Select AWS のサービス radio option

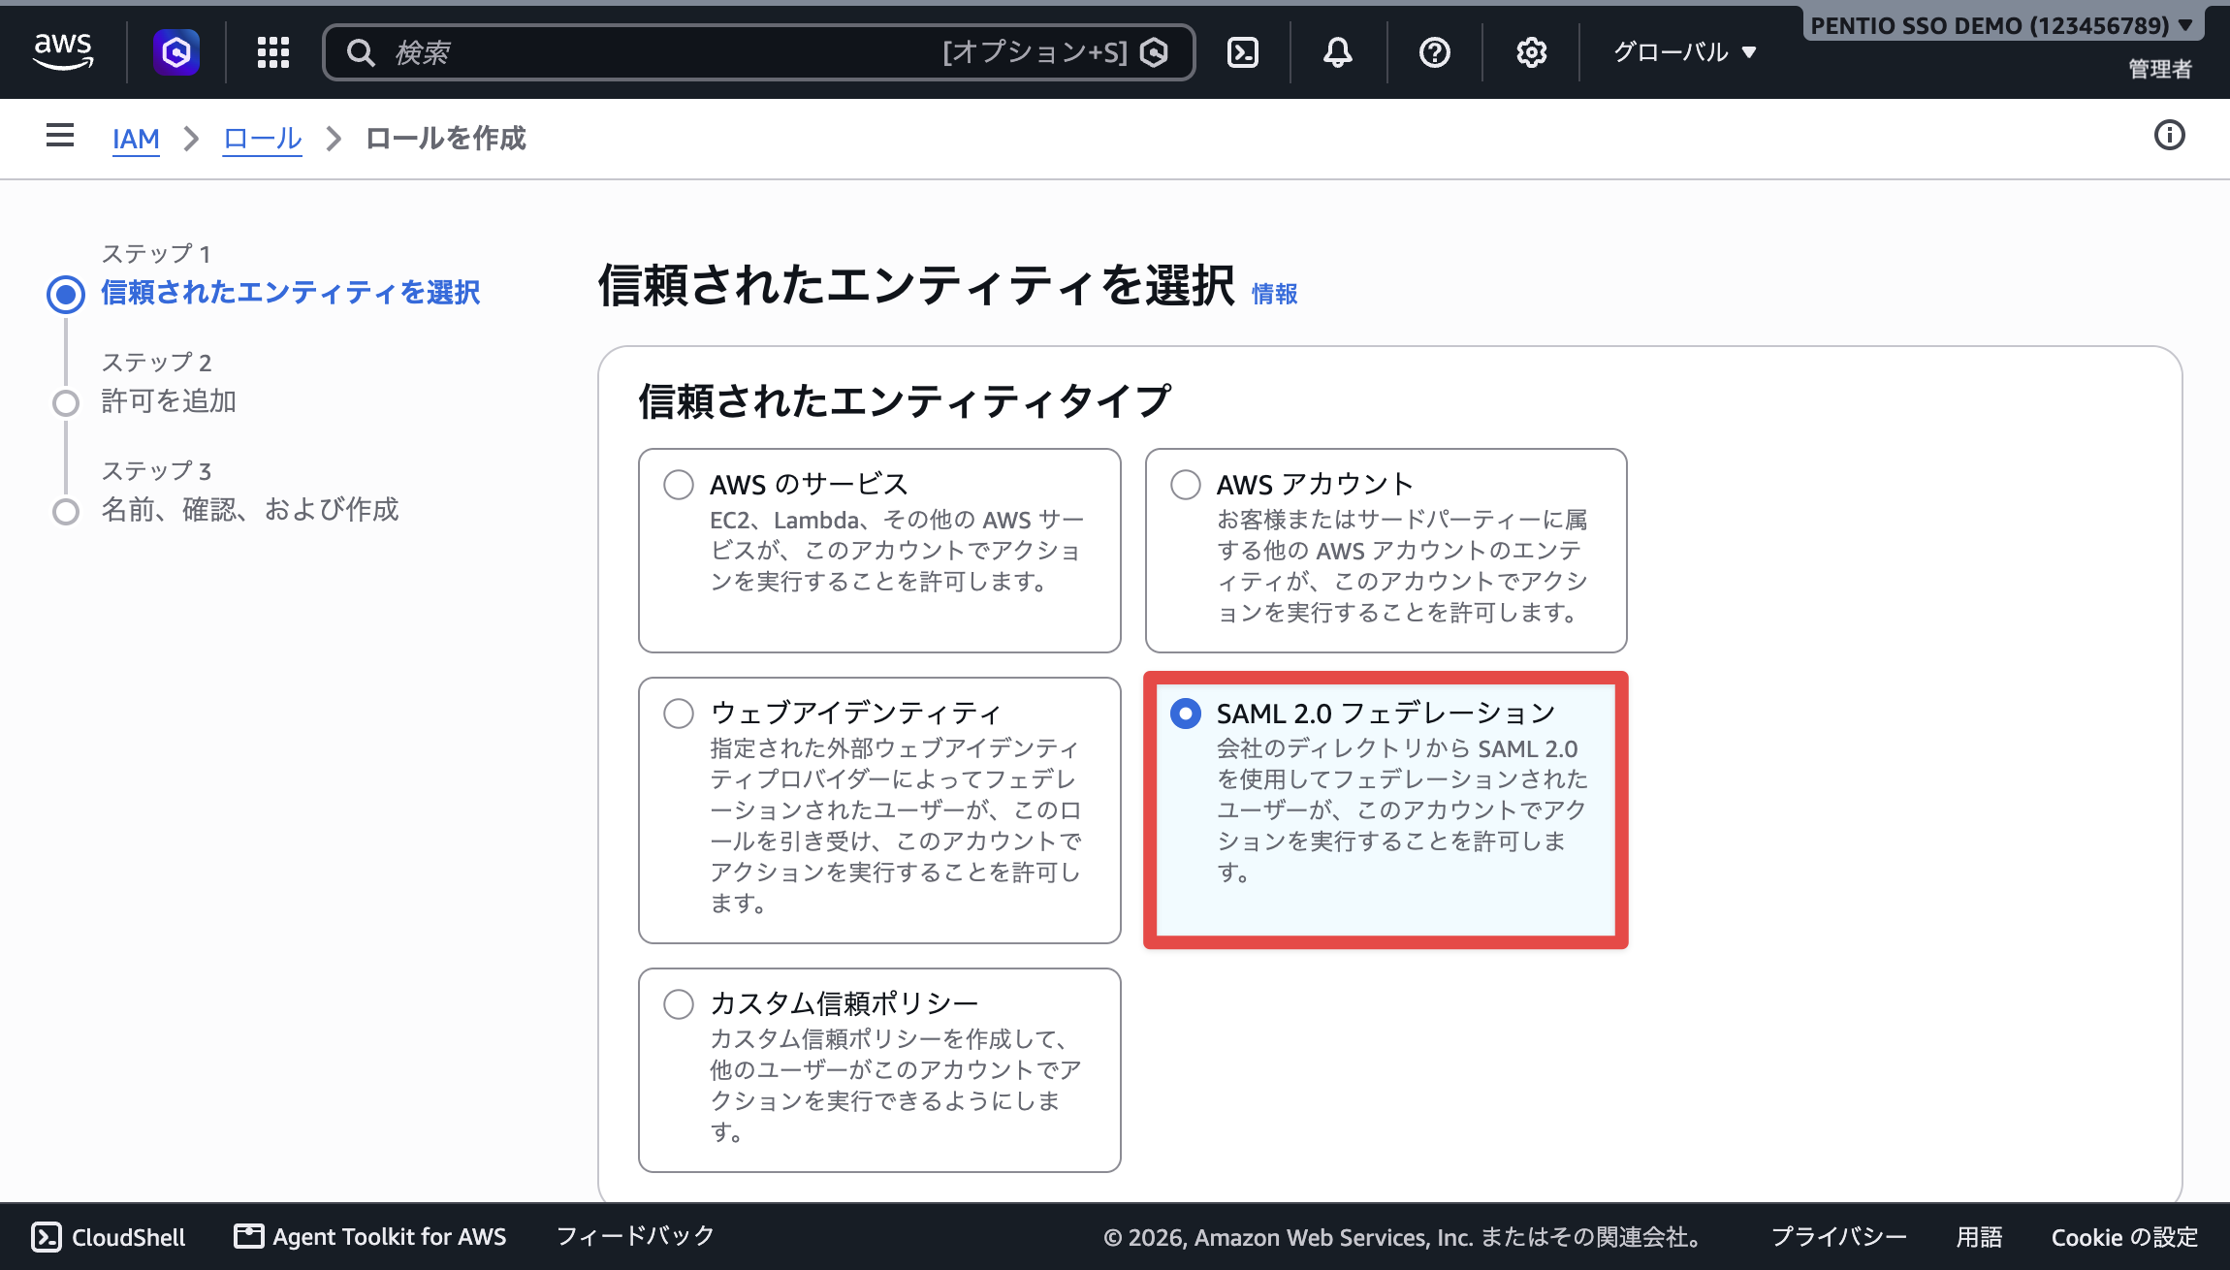pyautogui.click(x=679, y=484)
